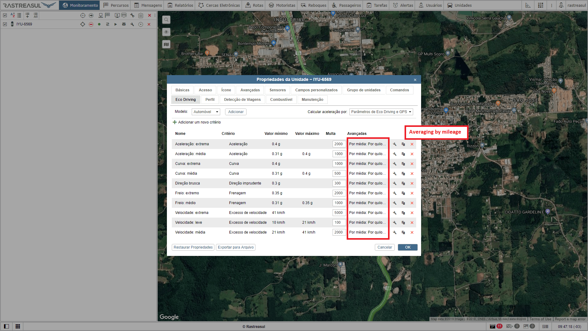Open wrench settings for Freio: médio
Screen dimensions: 588x331
(395, 203)
